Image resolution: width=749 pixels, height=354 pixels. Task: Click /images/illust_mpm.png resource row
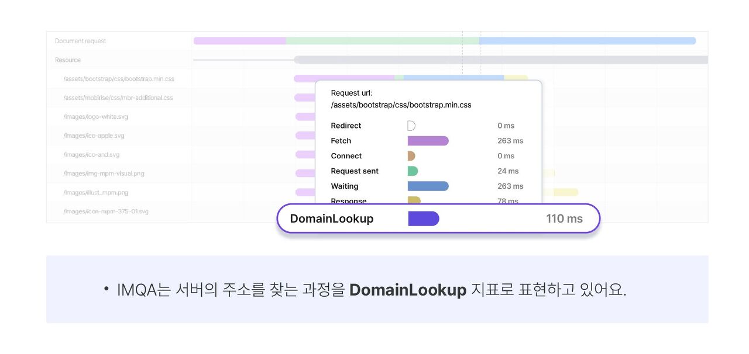(96, 192)
